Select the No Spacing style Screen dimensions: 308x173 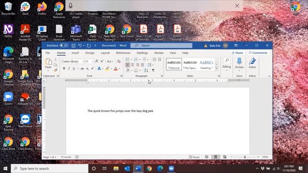tap(190, 64)
